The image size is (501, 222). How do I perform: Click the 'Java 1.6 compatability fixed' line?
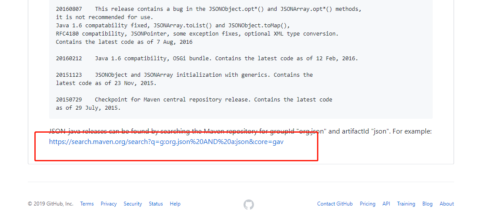[173, 26]
